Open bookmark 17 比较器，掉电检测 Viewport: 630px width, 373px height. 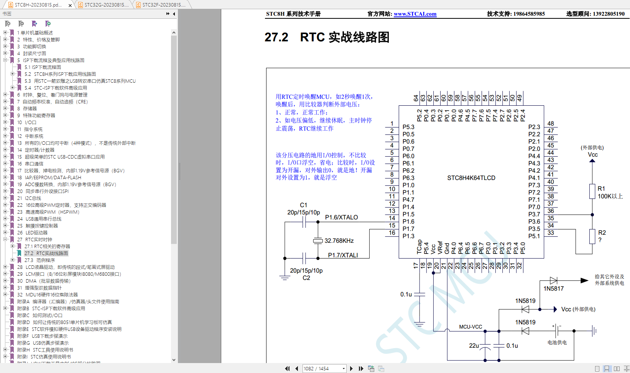[x=71, y=170]
